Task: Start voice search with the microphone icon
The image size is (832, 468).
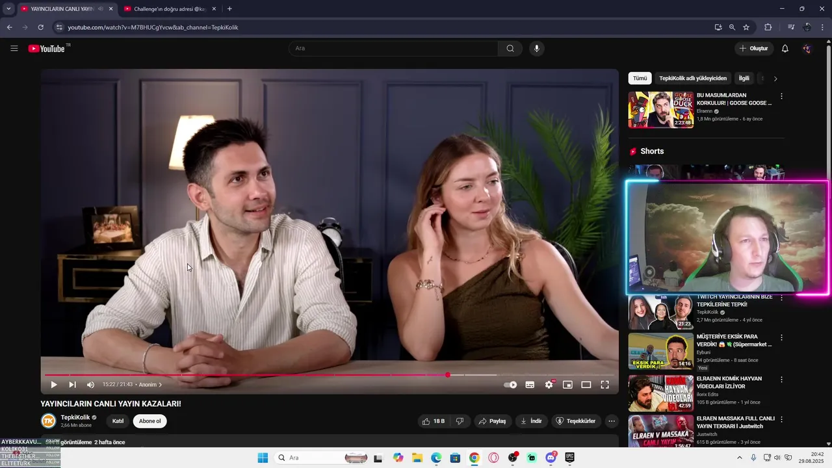Action: [x=536, y=48]
